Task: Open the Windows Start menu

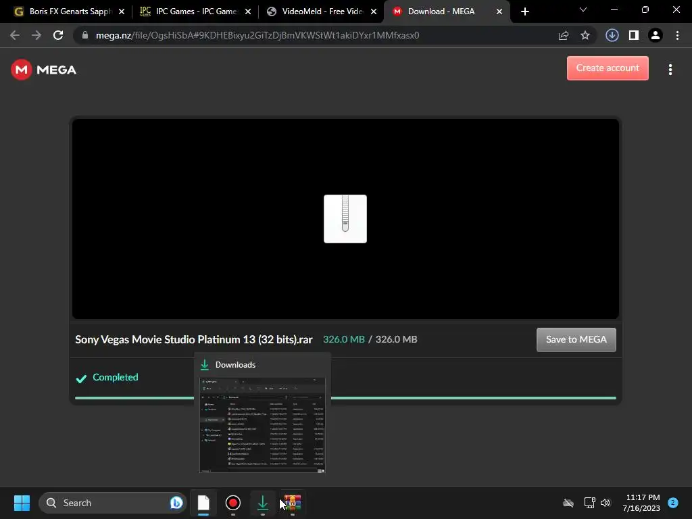Action: 22,503
